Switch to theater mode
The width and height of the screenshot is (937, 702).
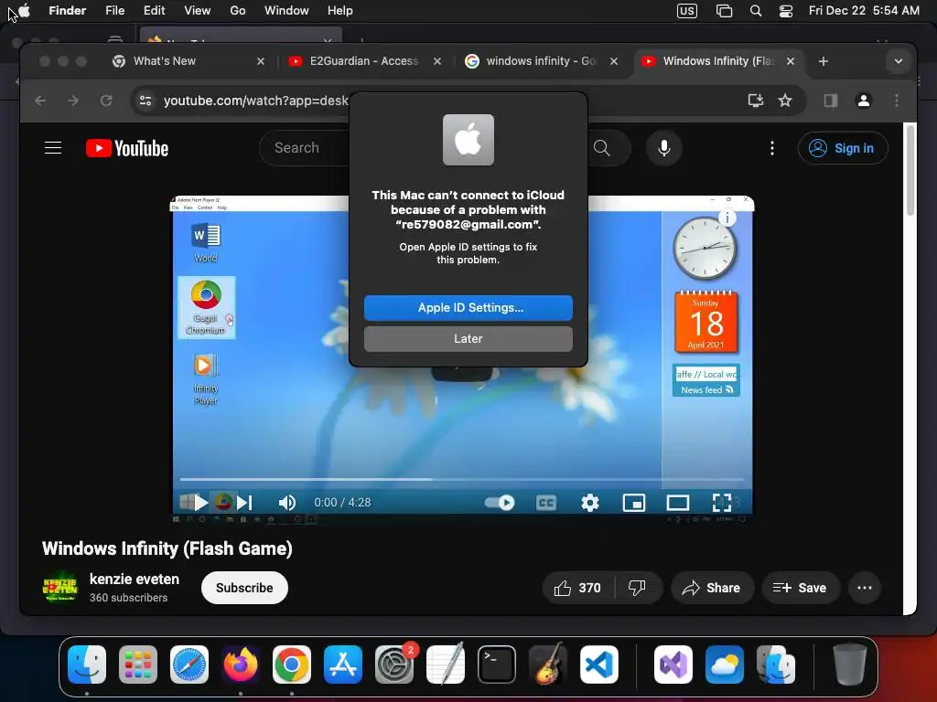click(x=678, y=503)
